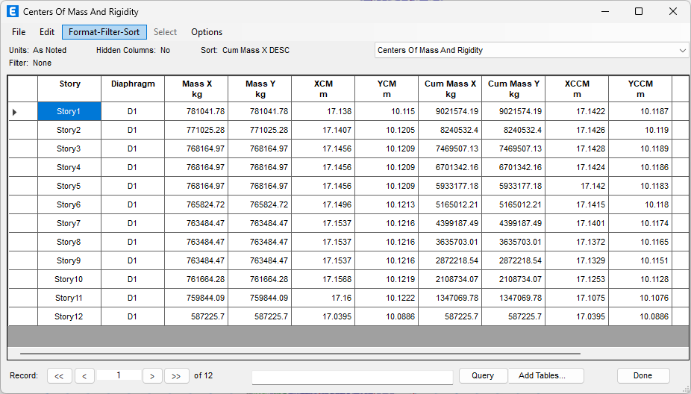Click the Mass Y kg column header
The height and width of the screenshot is (394, 691).
(x=260, y=89)
